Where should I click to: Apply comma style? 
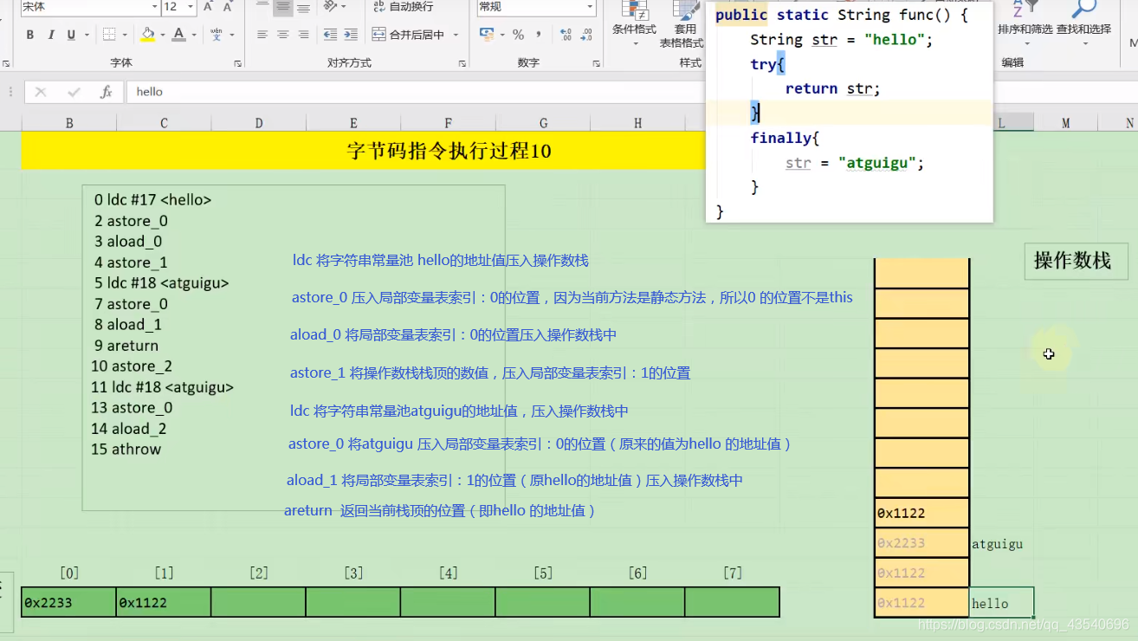pyautogui.click(x=539, y=35)
